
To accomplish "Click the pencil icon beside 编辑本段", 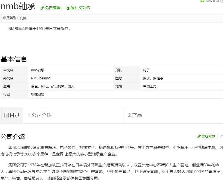I will pos(199,136).
